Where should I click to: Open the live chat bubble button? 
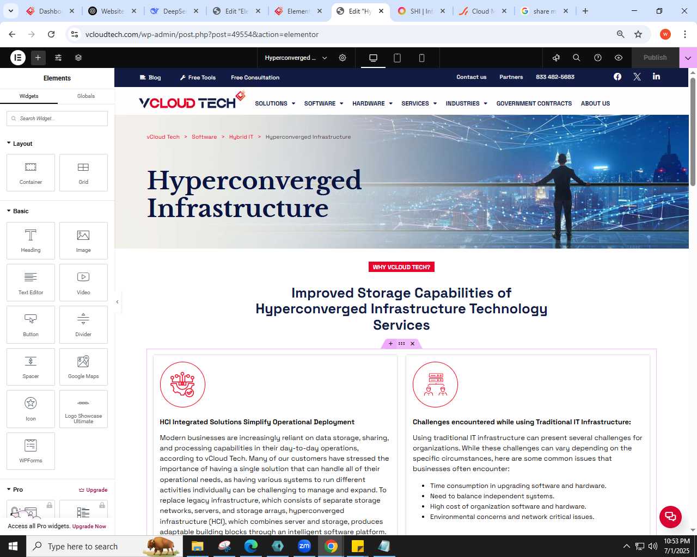click(x=670, y=517)
